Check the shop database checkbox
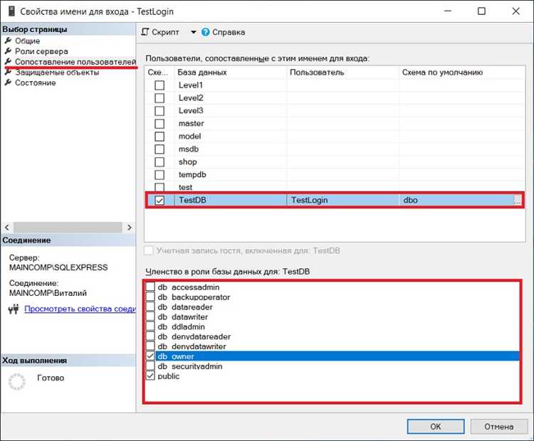This screenshot has height=441, width=534. (159, 162)
